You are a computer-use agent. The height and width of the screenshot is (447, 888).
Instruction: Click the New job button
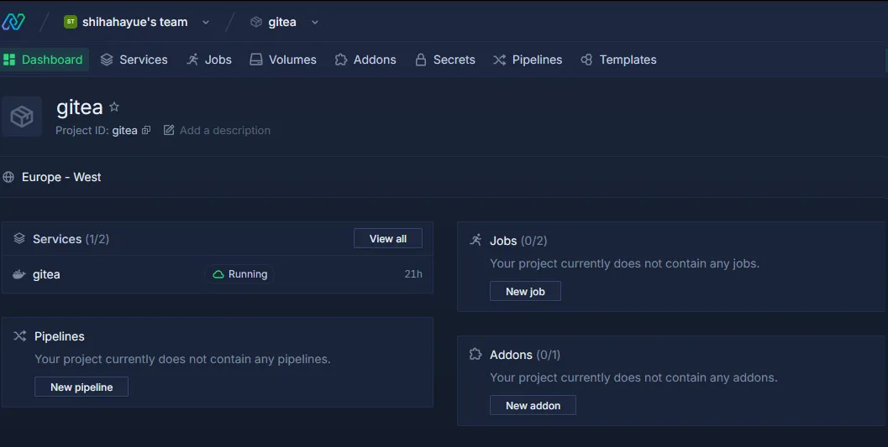[x=525, y=292]
